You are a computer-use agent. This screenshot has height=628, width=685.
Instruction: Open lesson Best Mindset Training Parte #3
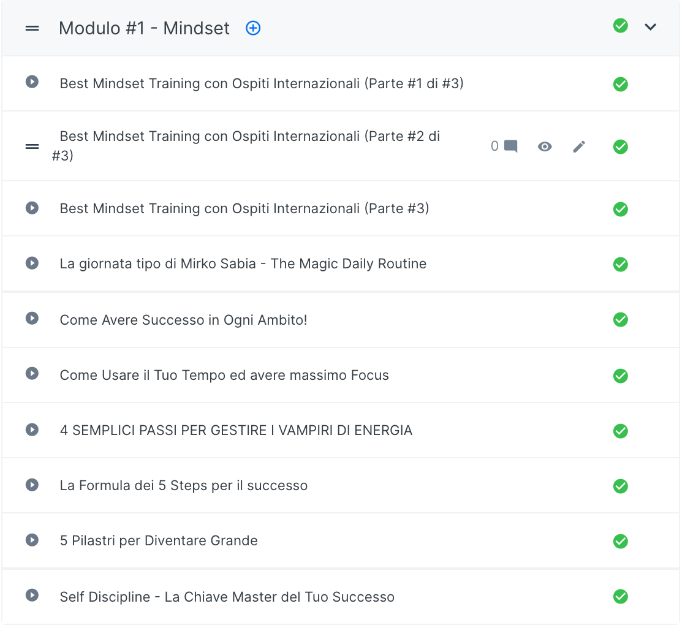coord(244,209)
